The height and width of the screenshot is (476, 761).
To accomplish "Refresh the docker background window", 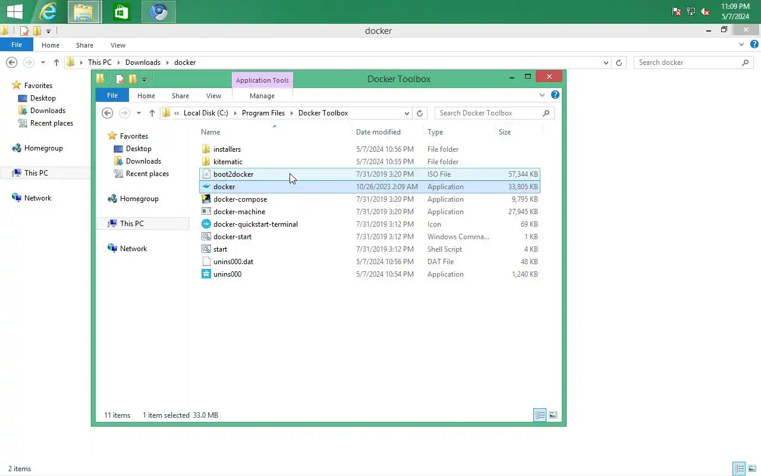I will (x=619, y=62).
